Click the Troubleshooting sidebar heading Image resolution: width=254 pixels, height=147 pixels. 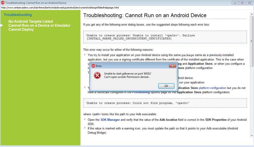[18, 15]
